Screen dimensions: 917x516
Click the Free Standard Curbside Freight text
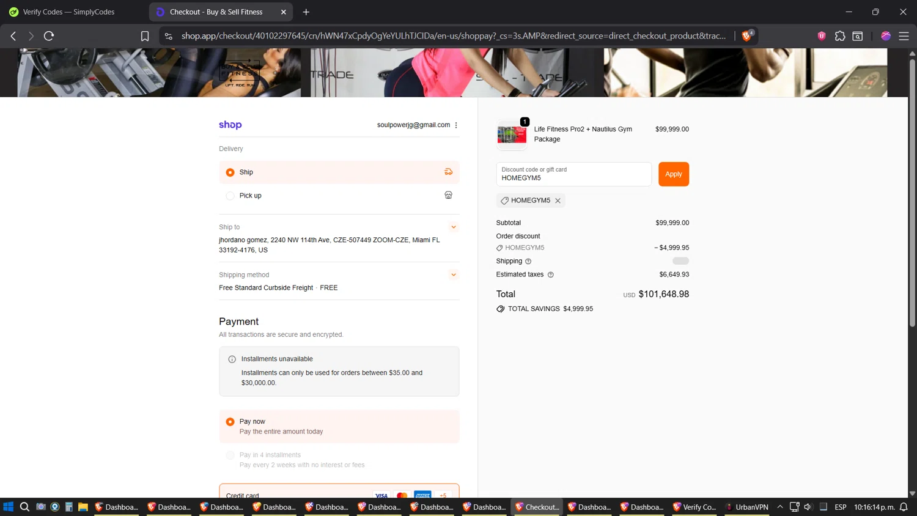[266, 288]
